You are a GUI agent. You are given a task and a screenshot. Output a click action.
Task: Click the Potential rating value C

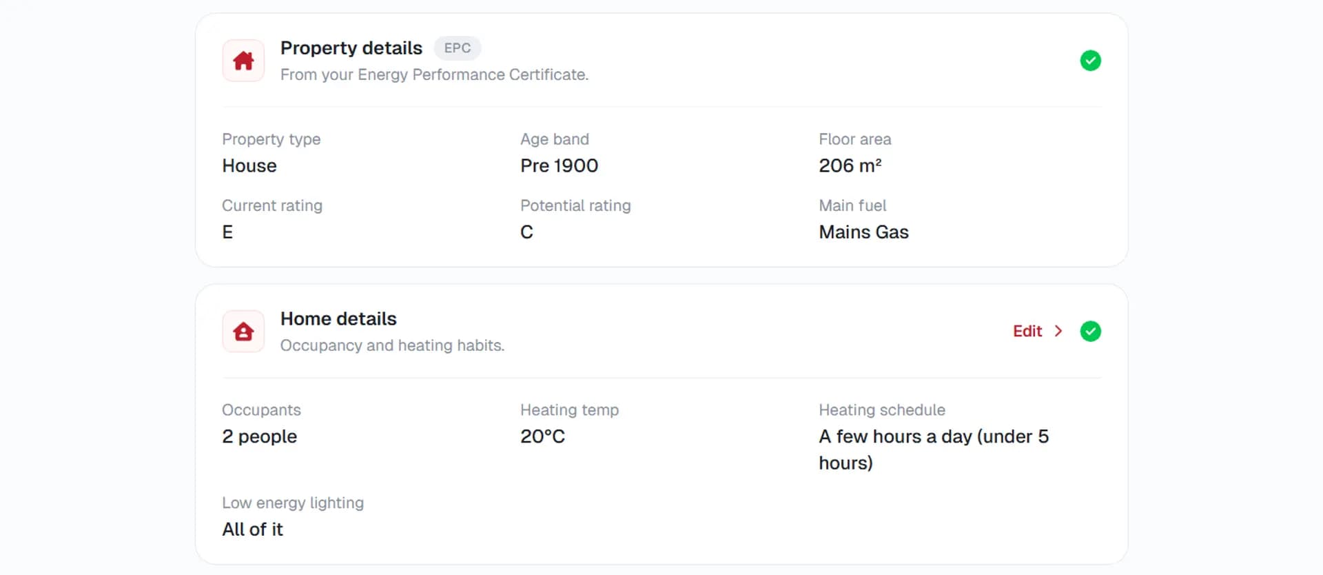tap(526, 232)
